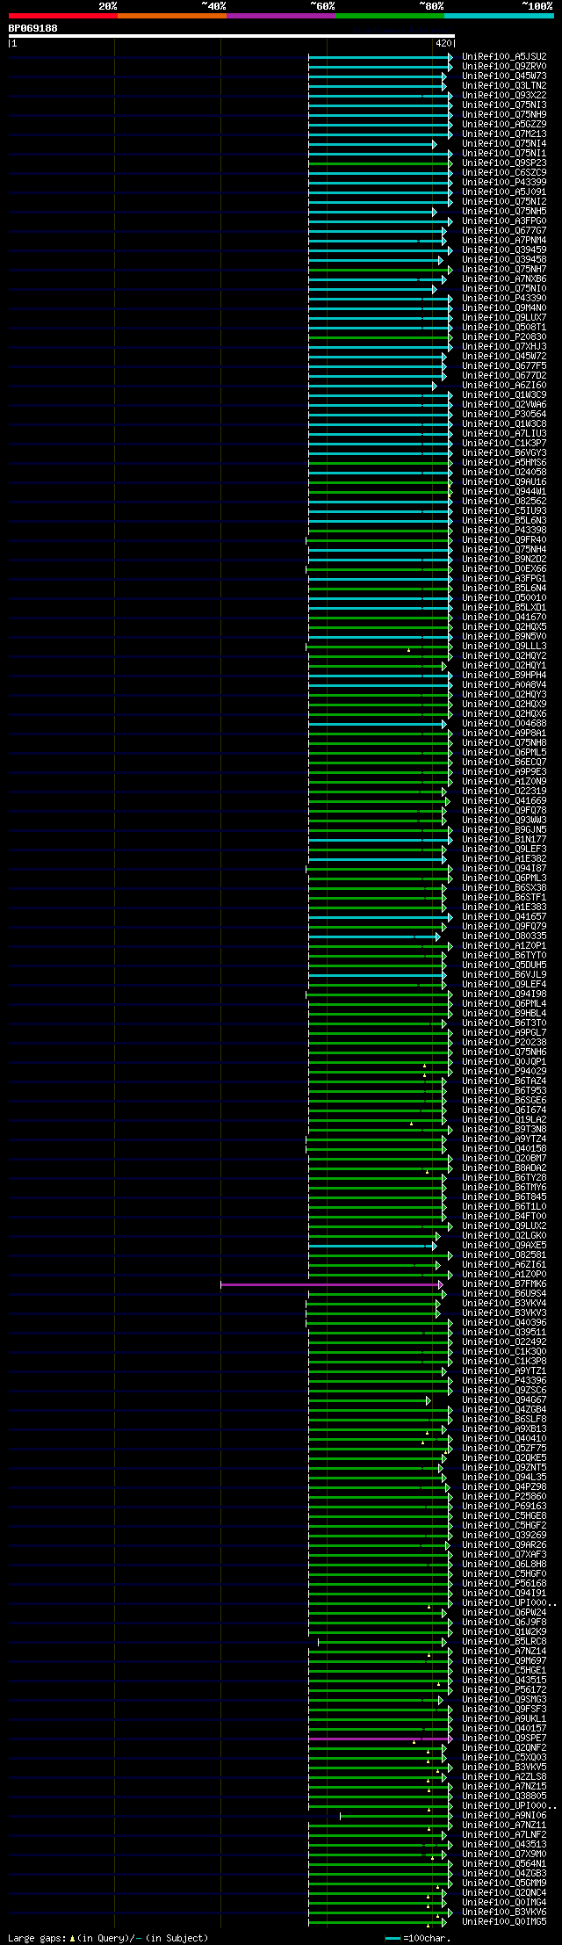The width and height of the screenshot is (562, 1945).
Task: Click the purple alignment bar for UniRef100_Q9SPE7
Action: pos(380,1739)
